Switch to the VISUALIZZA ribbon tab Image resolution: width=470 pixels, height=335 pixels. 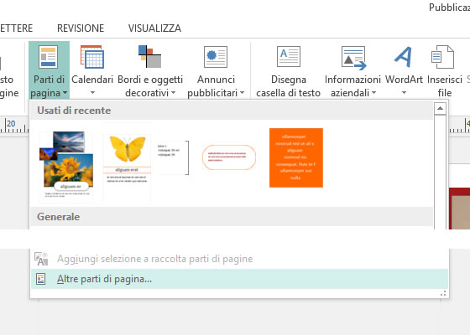[x=154, y=28]
